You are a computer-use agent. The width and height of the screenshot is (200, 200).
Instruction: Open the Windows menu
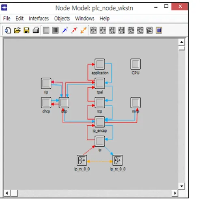85,19
